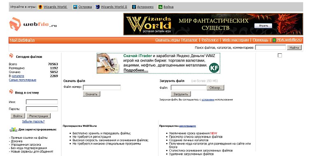Open the Подробнее link in the iTrader ad
The image size is (312, 156).
(x=136, y=70)
